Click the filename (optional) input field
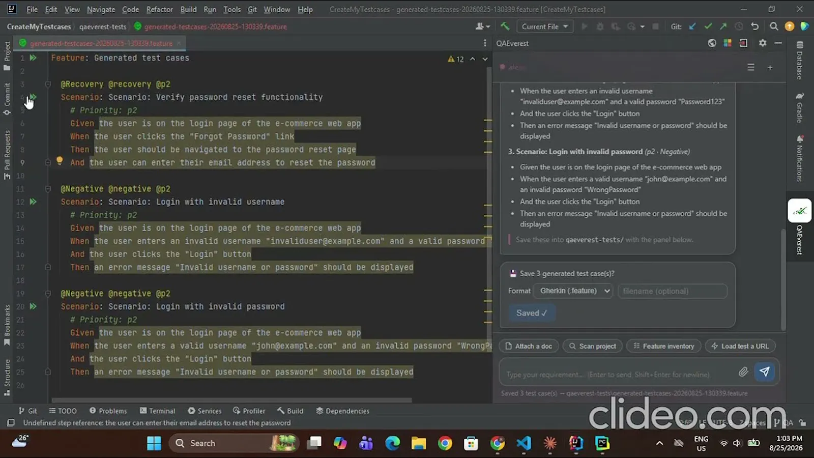Image resolution: width=814 pixels, height=458 pixels. click(x=672, y=291)
